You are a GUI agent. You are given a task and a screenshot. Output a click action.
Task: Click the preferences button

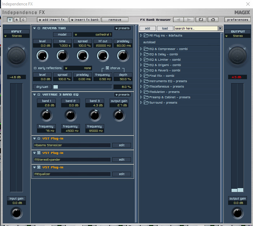tap(237, 19)
